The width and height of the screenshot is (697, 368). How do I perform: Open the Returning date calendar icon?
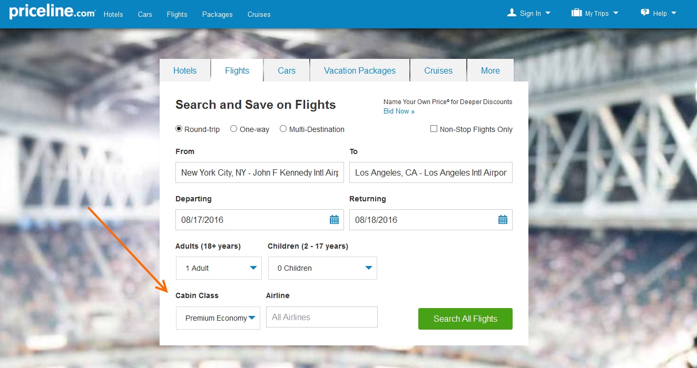click(503, 220)
